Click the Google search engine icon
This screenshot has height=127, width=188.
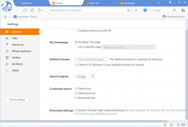coord(145,10)
